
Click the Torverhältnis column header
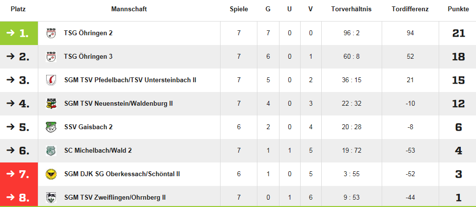351,9
